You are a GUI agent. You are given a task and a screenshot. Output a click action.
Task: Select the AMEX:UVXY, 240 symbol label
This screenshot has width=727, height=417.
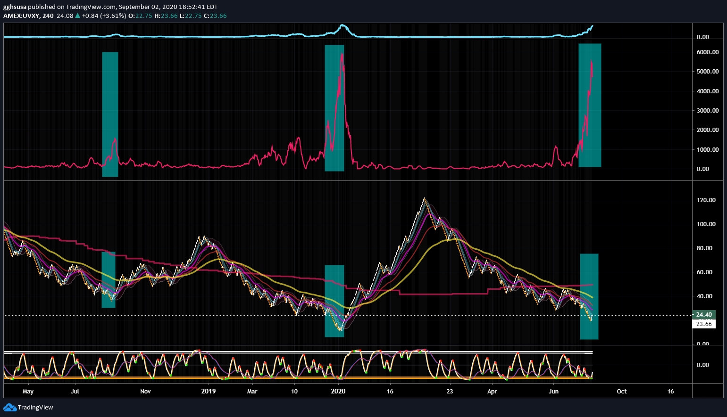28,16
